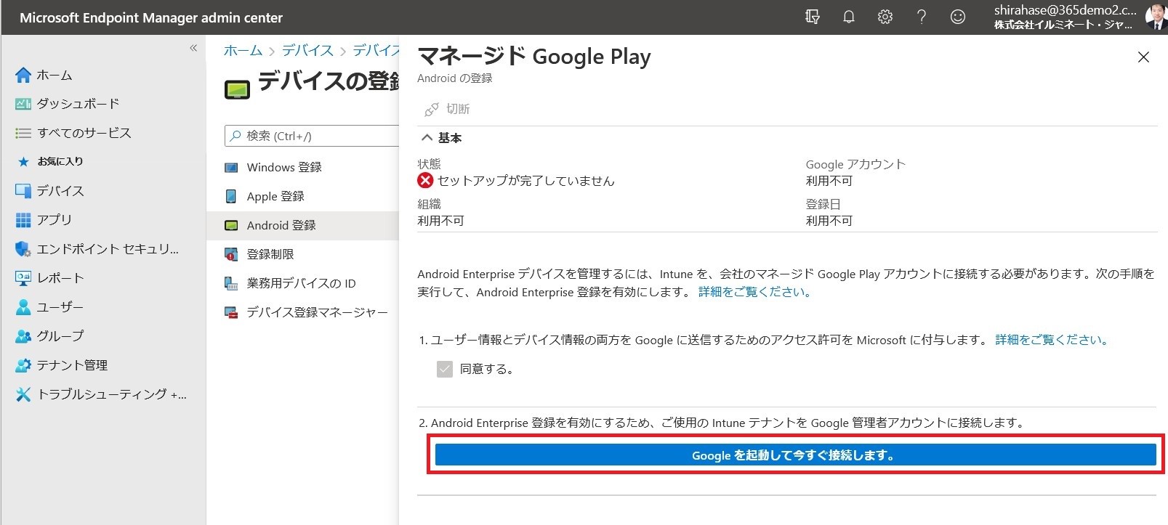The image size is (1168, 525).
Task: Click the すべてのサービス list icon
Action: click(x=23, y=133)
